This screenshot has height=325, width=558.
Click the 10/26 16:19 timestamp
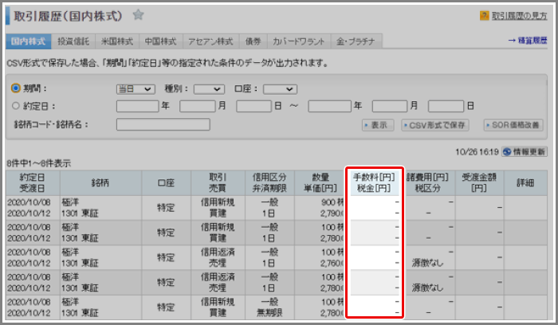[477, 152]
